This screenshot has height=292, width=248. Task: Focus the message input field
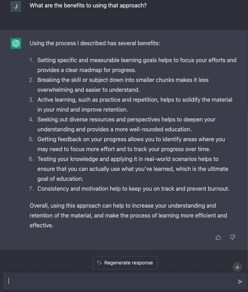120,281
